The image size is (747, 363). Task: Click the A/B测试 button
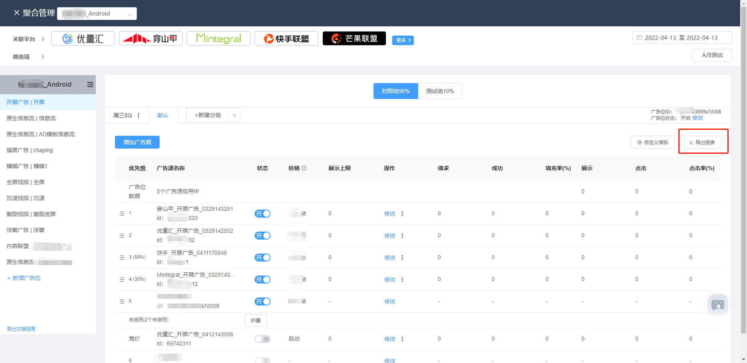[x=712, y=55]
